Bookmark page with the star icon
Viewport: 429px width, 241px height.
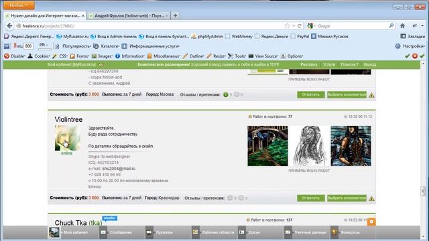pyautogui.click(x=287, y=26)
